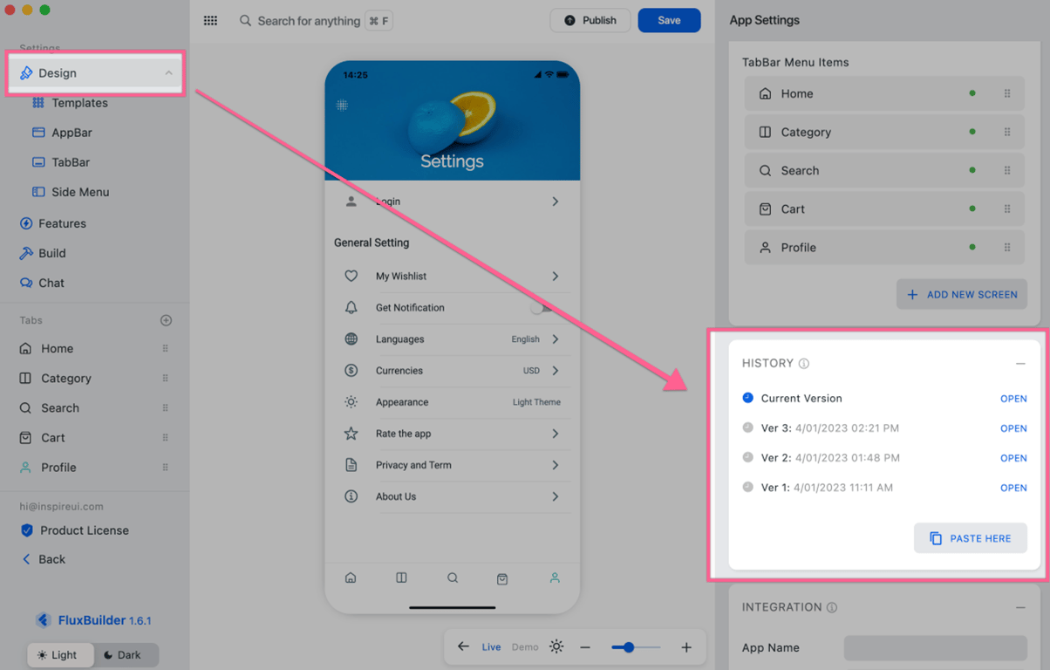1050x670 pixels.
Task: Click the search magnifier icon in top bar
Action: point(245,20)
